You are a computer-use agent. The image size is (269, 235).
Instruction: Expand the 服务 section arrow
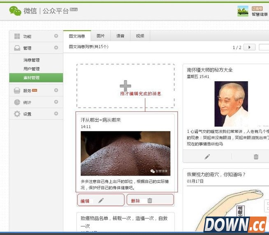click(56, 90)
